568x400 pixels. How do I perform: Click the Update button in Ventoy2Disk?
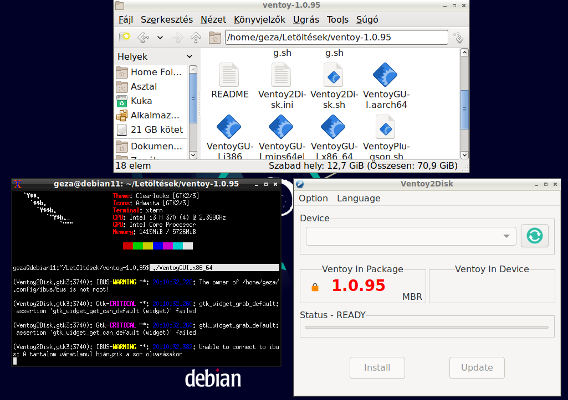click(477, 368)
